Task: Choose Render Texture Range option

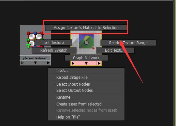Action: point(128,43)
